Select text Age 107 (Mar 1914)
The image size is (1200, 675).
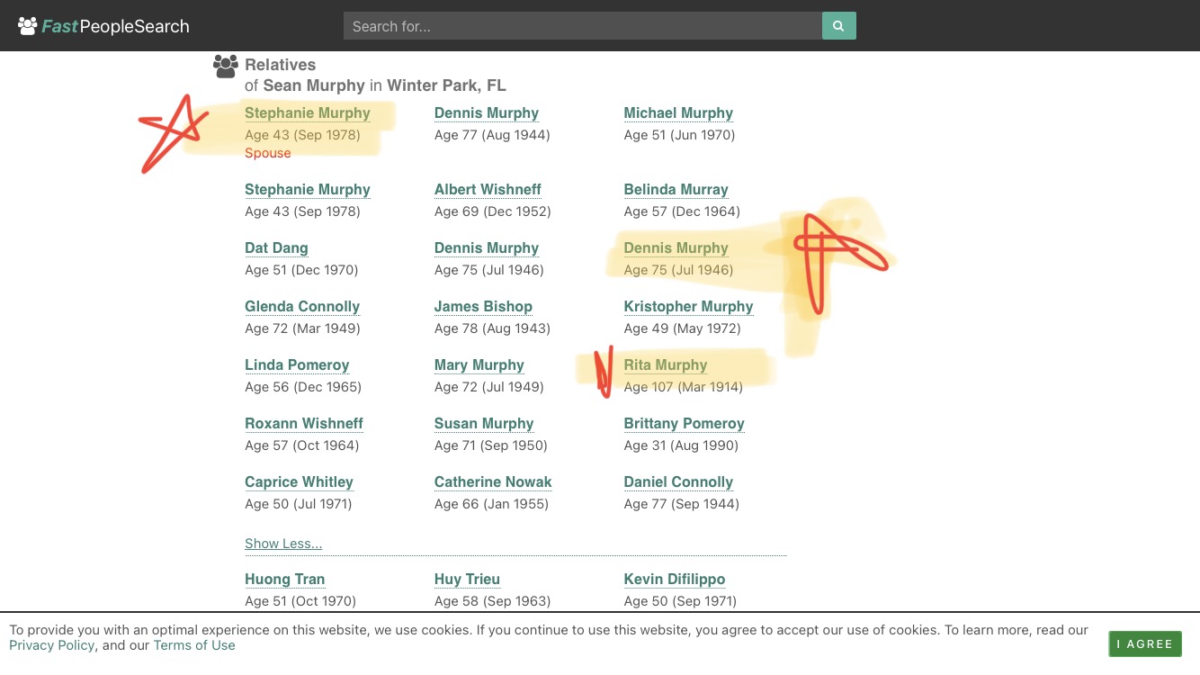[x=684, y=387]
